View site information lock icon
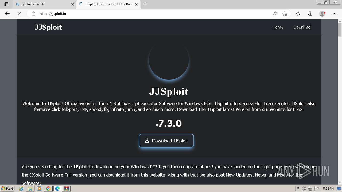 click(33, 14)
